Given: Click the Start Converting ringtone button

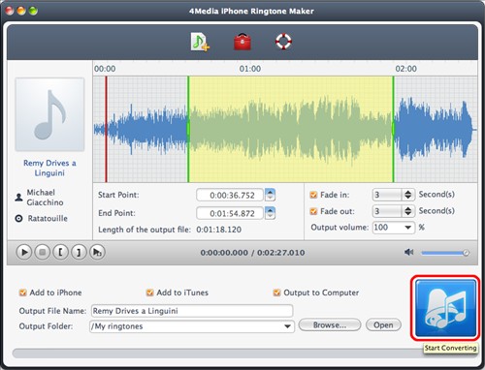Looking at the screenshot, I should [445, 308].
